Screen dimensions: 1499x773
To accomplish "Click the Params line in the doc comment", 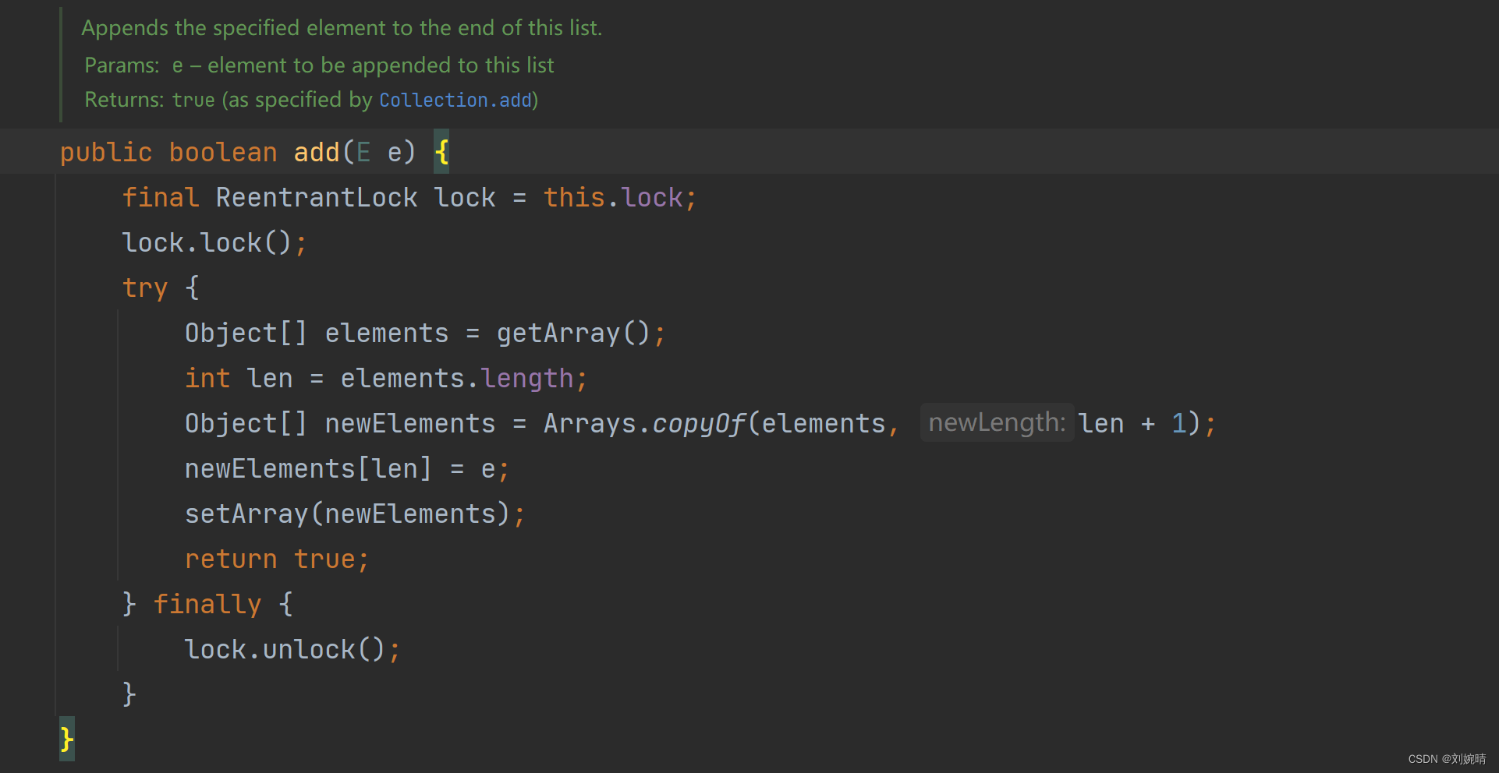I will [319, 65].
